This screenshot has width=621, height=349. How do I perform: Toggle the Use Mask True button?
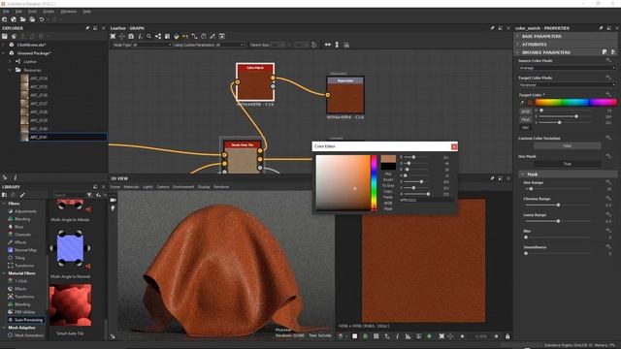pyautogui.click(x=567, y=164)
